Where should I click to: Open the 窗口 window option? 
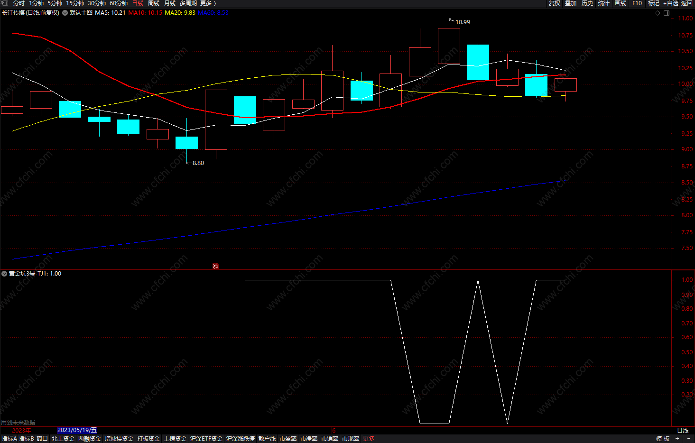click(42, 439)
